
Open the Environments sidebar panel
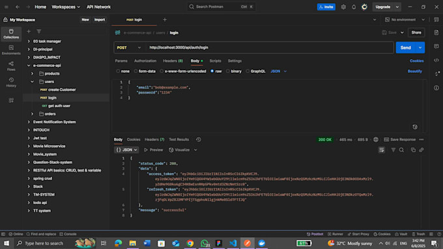[x=11, y=50]
